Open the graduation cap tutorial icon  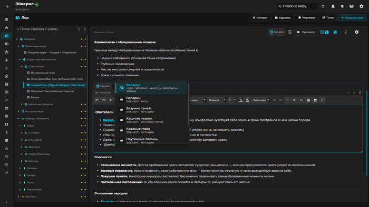point(343,6)
